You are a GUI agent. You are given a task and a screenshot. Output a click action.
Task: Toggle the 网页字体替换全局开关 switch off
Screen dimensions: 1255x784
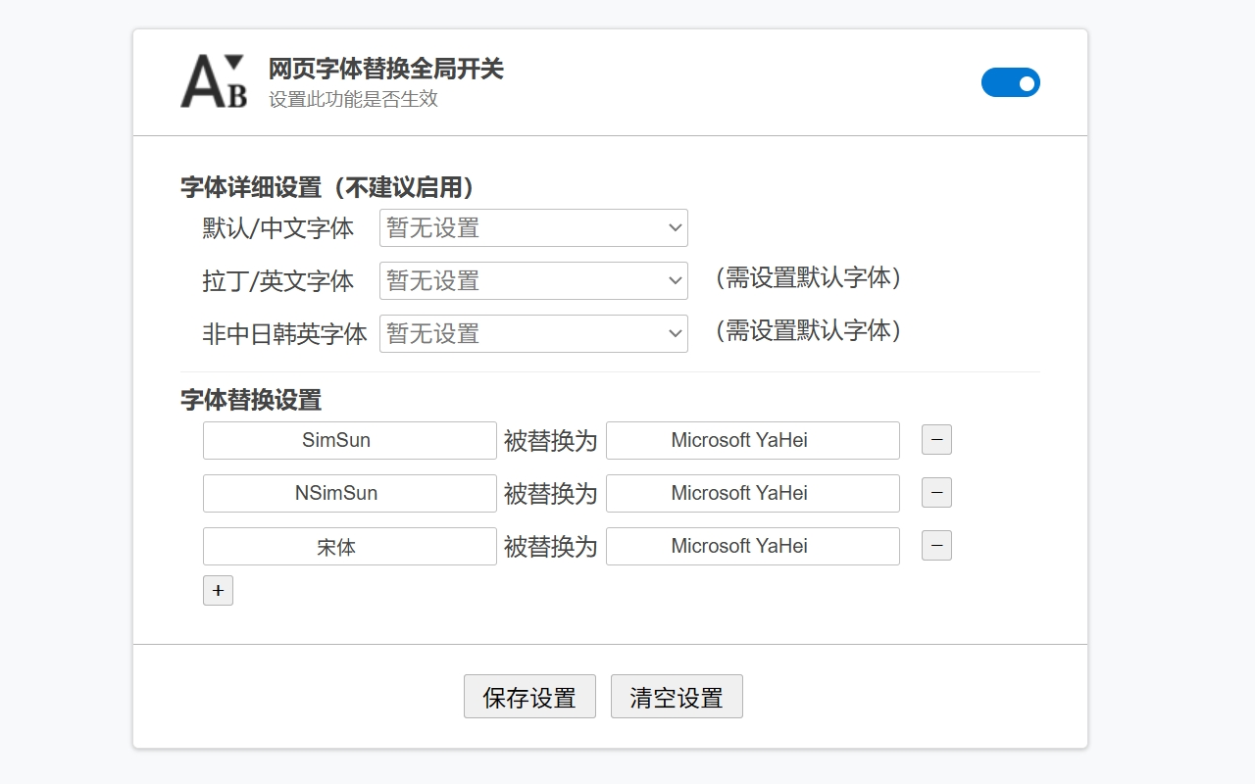point(1011,82)
